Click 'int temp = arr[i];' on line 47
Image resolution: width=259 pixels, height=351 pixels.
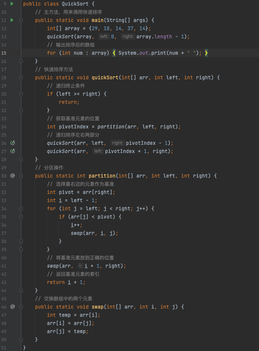pyautogui.click(x=74, y=315)
